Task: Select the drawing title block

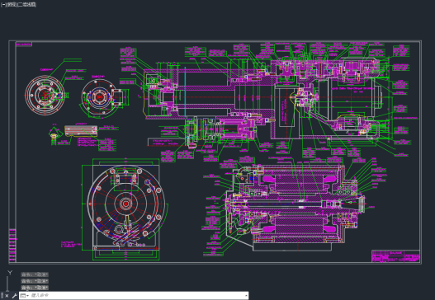Action: coord(395,256)
